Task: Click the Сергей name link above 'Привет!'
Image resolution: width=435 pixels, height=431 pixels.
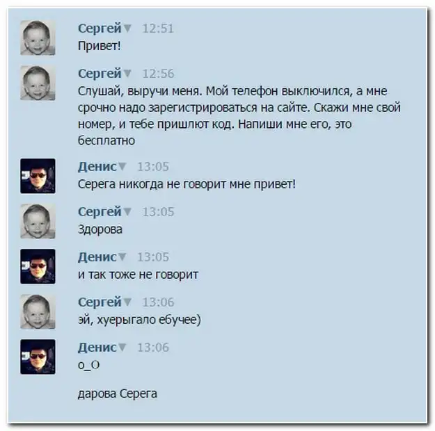Action: (x=100, y=29)
